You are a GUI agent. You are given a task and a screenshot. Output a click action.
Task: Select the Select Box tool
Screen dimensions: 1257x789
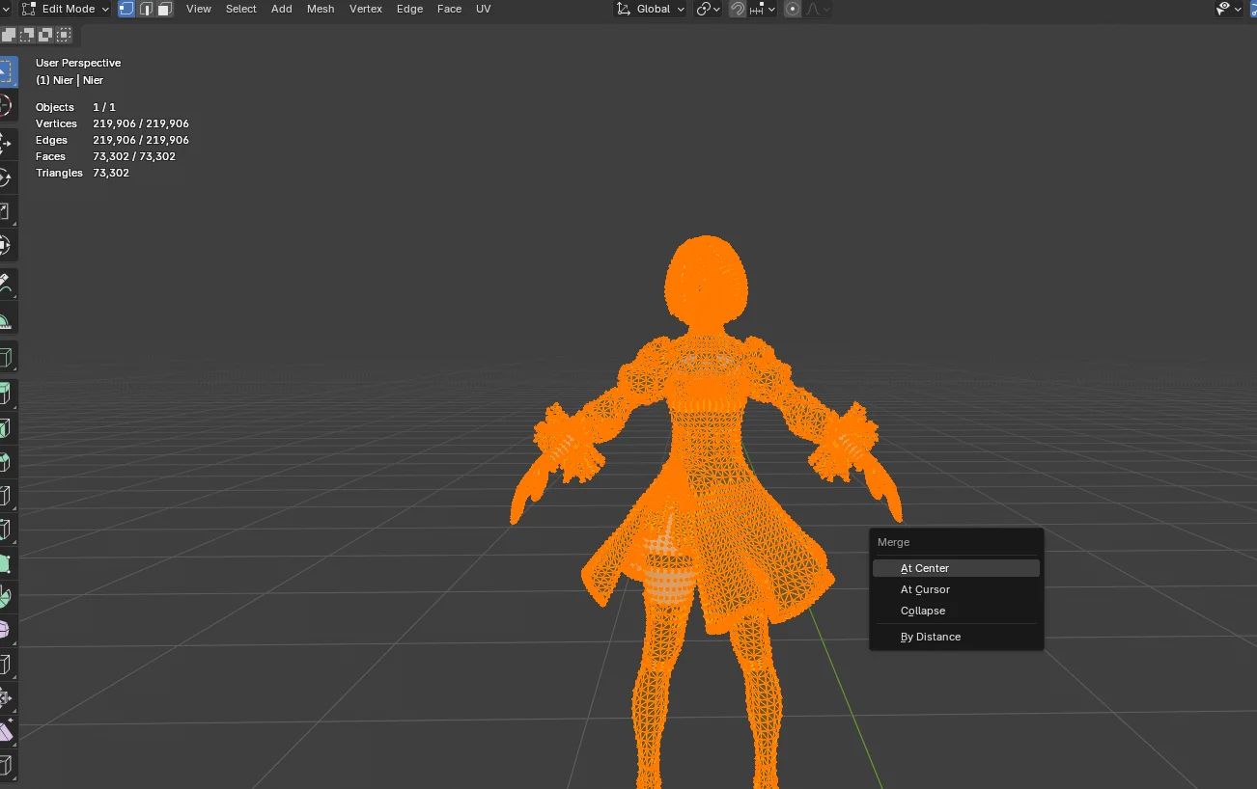[x=7, y=71]
